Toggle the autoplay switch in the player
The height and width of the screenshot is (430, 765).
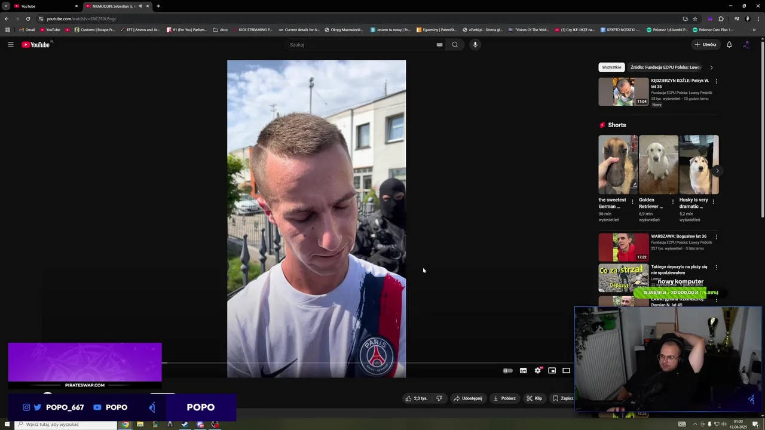(x=507, y=371)
